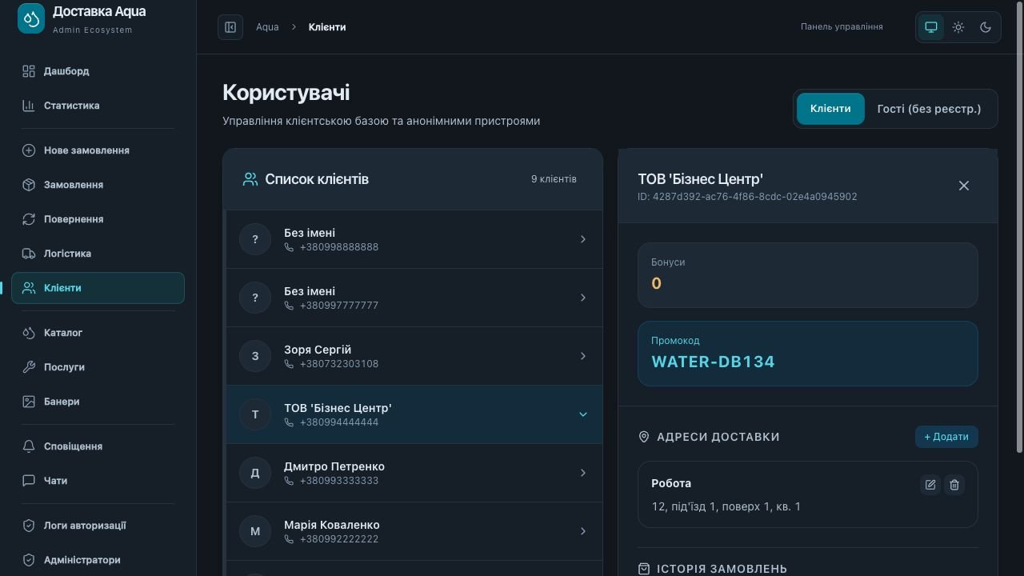The width and height of the screenshot is (1024, 576).
Task: Close the ТОВ 'Бізнес Центр' details panel
Action: (x=964, y=186)
